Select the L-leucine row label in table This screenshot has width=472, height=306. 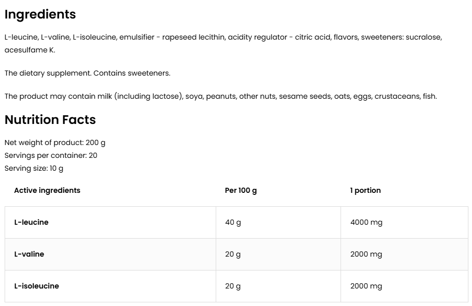tap(31, 222)
